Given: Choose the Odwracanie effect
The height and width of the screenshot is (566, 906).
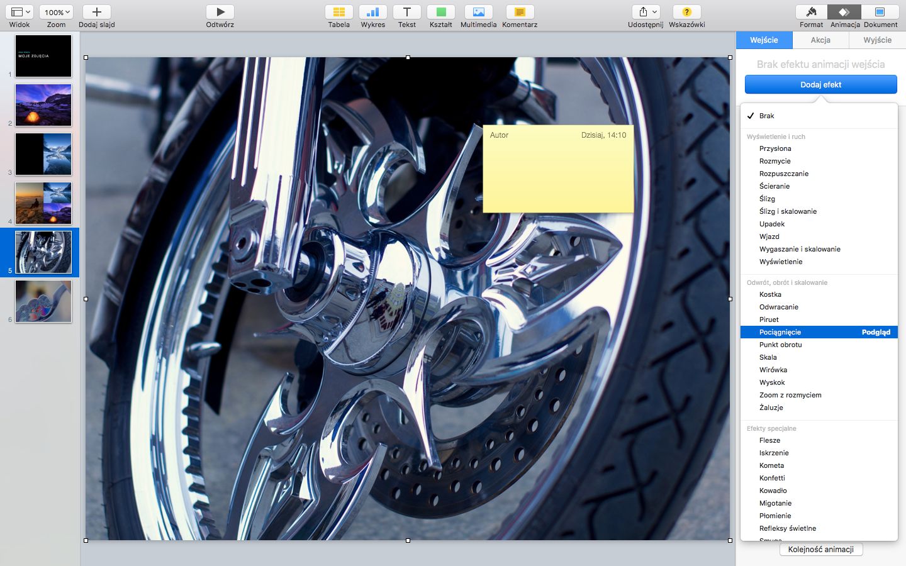Looking at the screenshot, I should 819,307.
